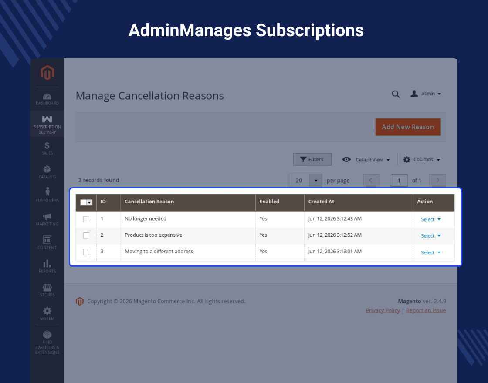Expand the Default View dropdown
Screen dimensions: 488x383
366,159
